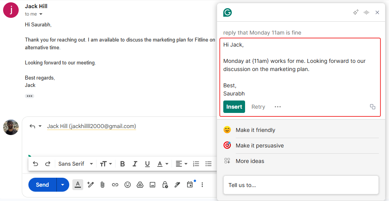The width and height of the screenshot is (389, 201).
Task: Click the Grammarly logo icon
Action: point(228,12)
